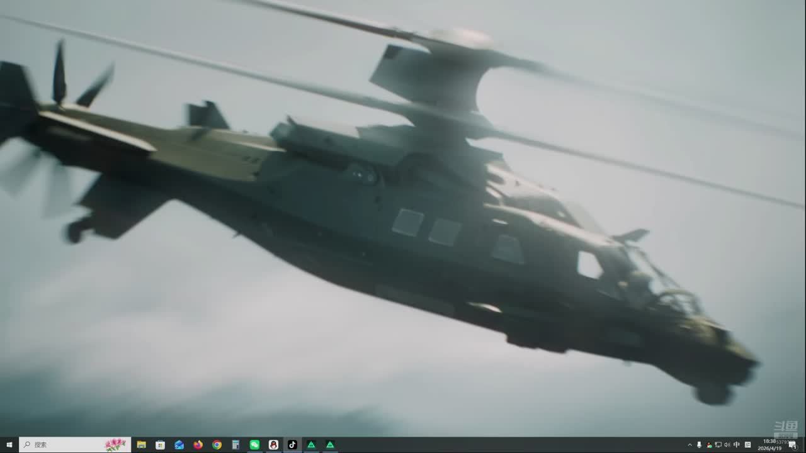Toggle the Chinese input mode indicator
The width and height of the screenshot is (806, 453).
click(x=737, y=445)
